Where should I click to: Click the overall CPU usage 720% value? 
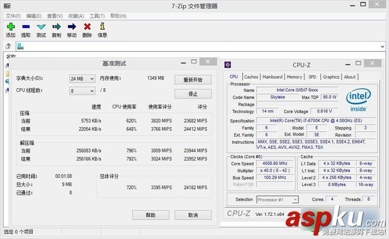point(131,188)
